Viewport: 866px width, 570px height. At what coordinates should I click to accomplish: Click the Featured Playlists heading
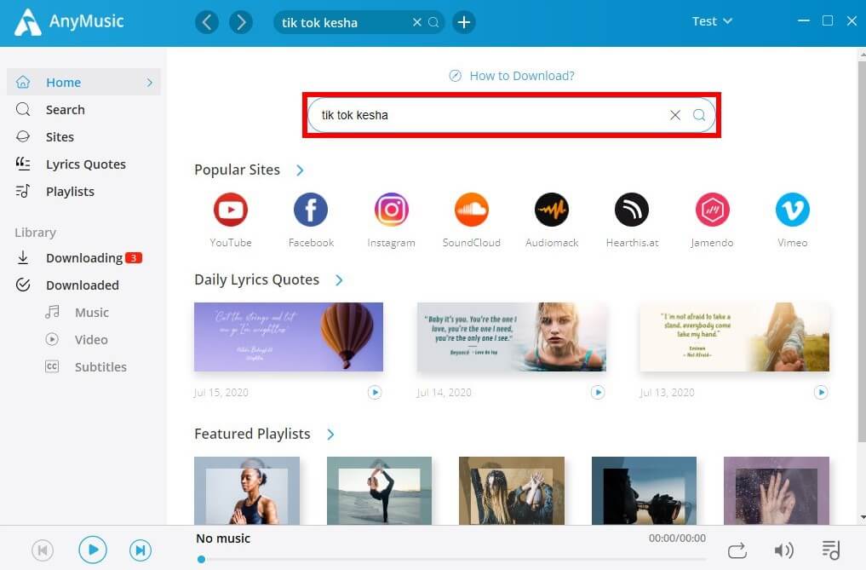pyautogui.click(x=252, y=434)
